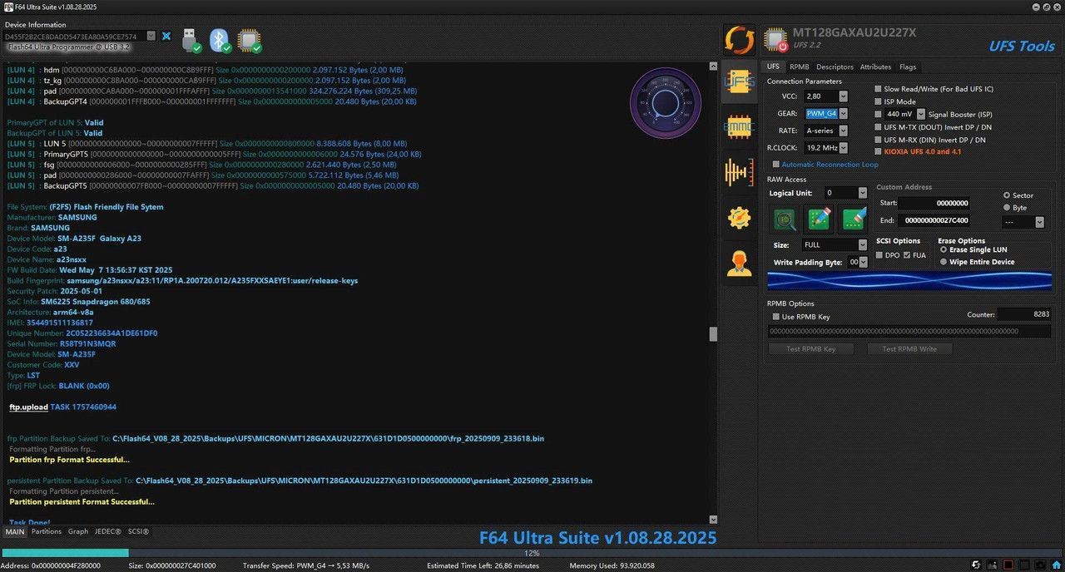Open the R.CLOCK 19.2 MHz dropdown
Screen dimensions: 1065x572
(843, 148)
